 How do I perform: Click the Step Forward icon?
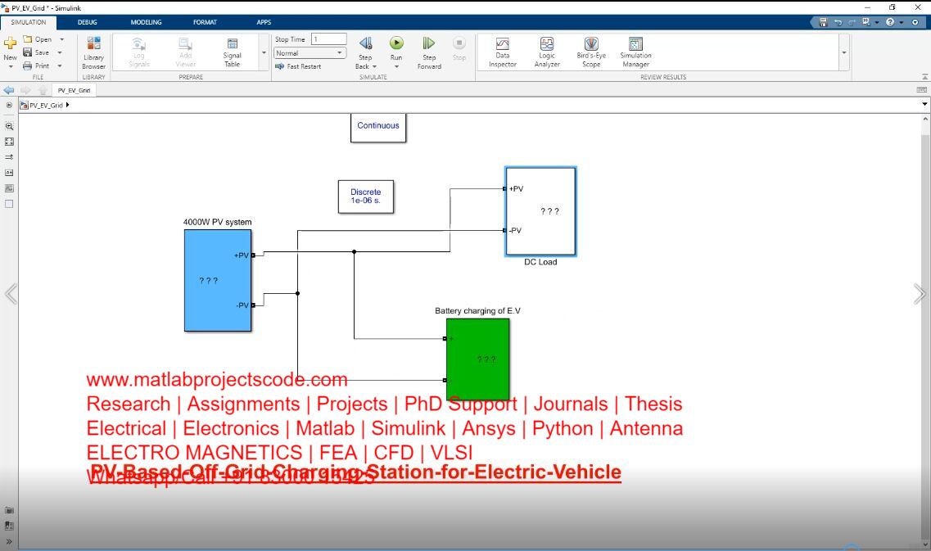[429, 43]
